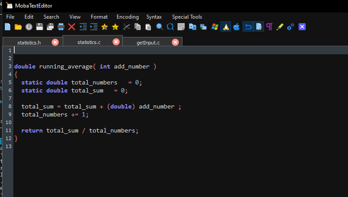This screenshot has width=348, height=197.
Task: Indent the selection with the right-arrow indent icon
Action: pos(94,27)
